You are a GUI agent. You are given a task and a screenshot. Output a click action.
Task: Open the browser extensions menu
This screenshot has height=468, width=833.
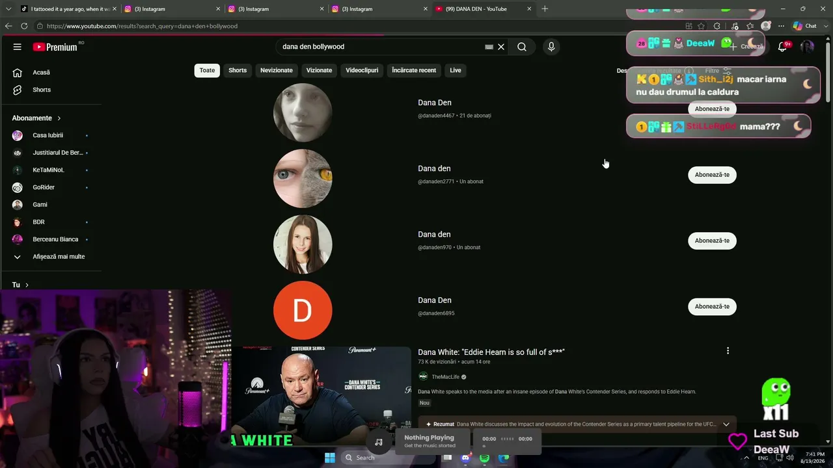717,26
